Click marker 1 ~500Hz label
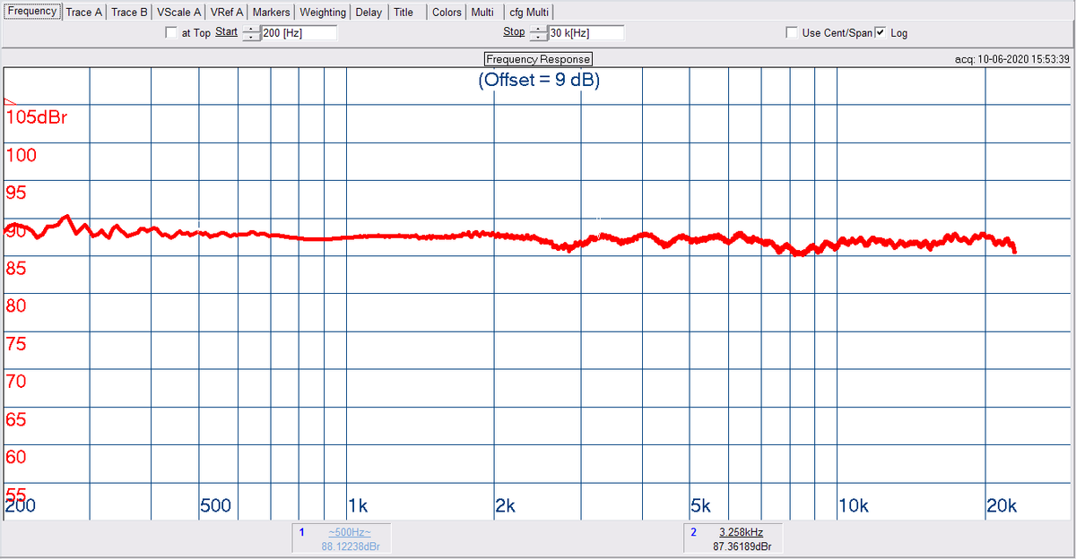The height and width of the screenshot is (559, 1076). pos(349,532)
